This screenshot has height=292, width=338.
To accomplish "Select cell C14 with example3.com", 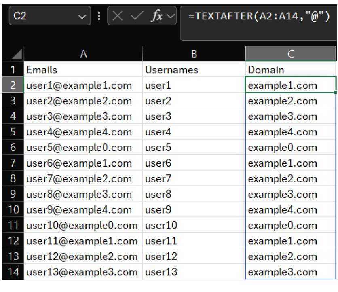I will [290, 272].
